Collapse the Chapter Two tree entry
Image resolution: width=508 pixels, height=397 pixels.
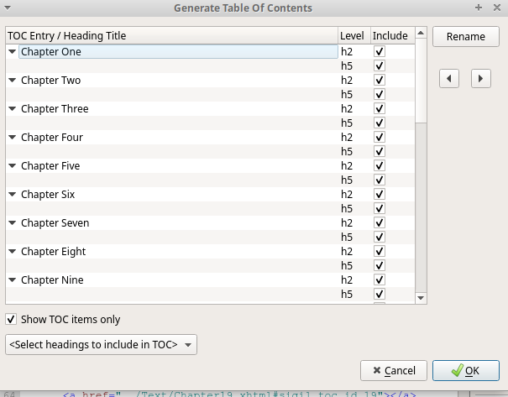click(12, 81)
